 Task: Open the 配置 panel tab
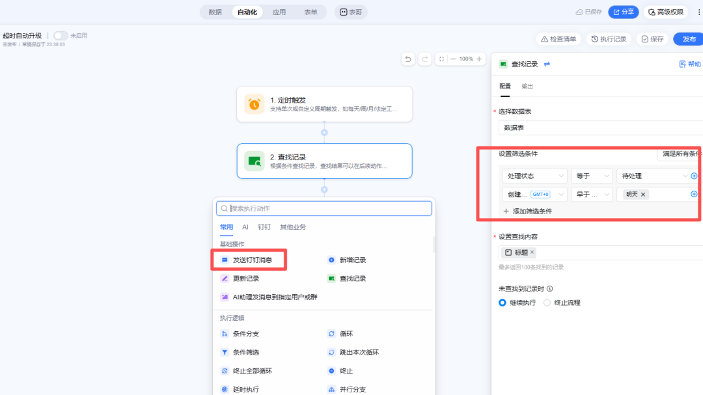point(505,86)
